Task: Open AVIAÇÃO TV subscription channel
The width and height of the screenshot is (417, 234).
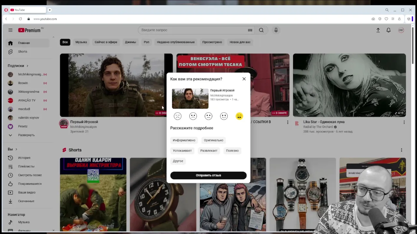Action: (x=27, y=100)
